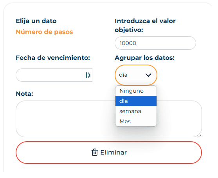This screenshot has width=218, height=178.
Task: Click the resize handle of Nota textarea
Action: (200, 135)
